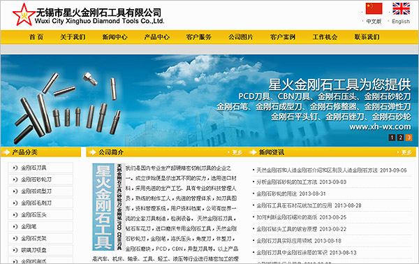Screen dimensions: 419x264
Task: Switch banner to slide 2
Action: [x=400, y=138]
